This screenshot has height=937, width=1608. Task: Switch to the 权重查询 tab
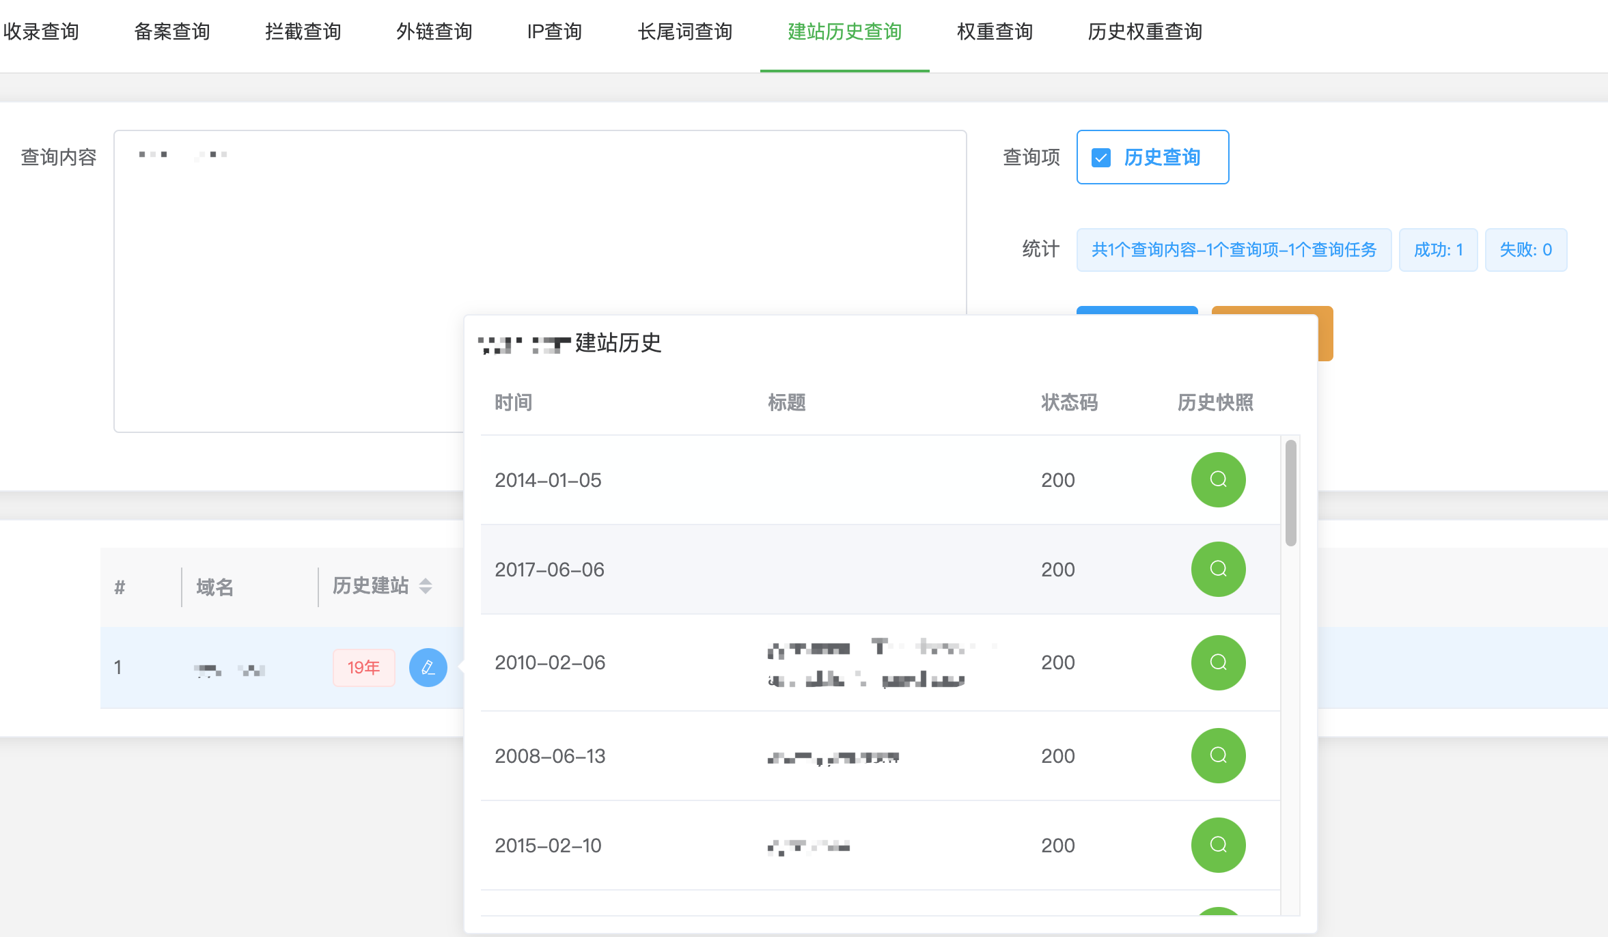click(x=995, y=31)
